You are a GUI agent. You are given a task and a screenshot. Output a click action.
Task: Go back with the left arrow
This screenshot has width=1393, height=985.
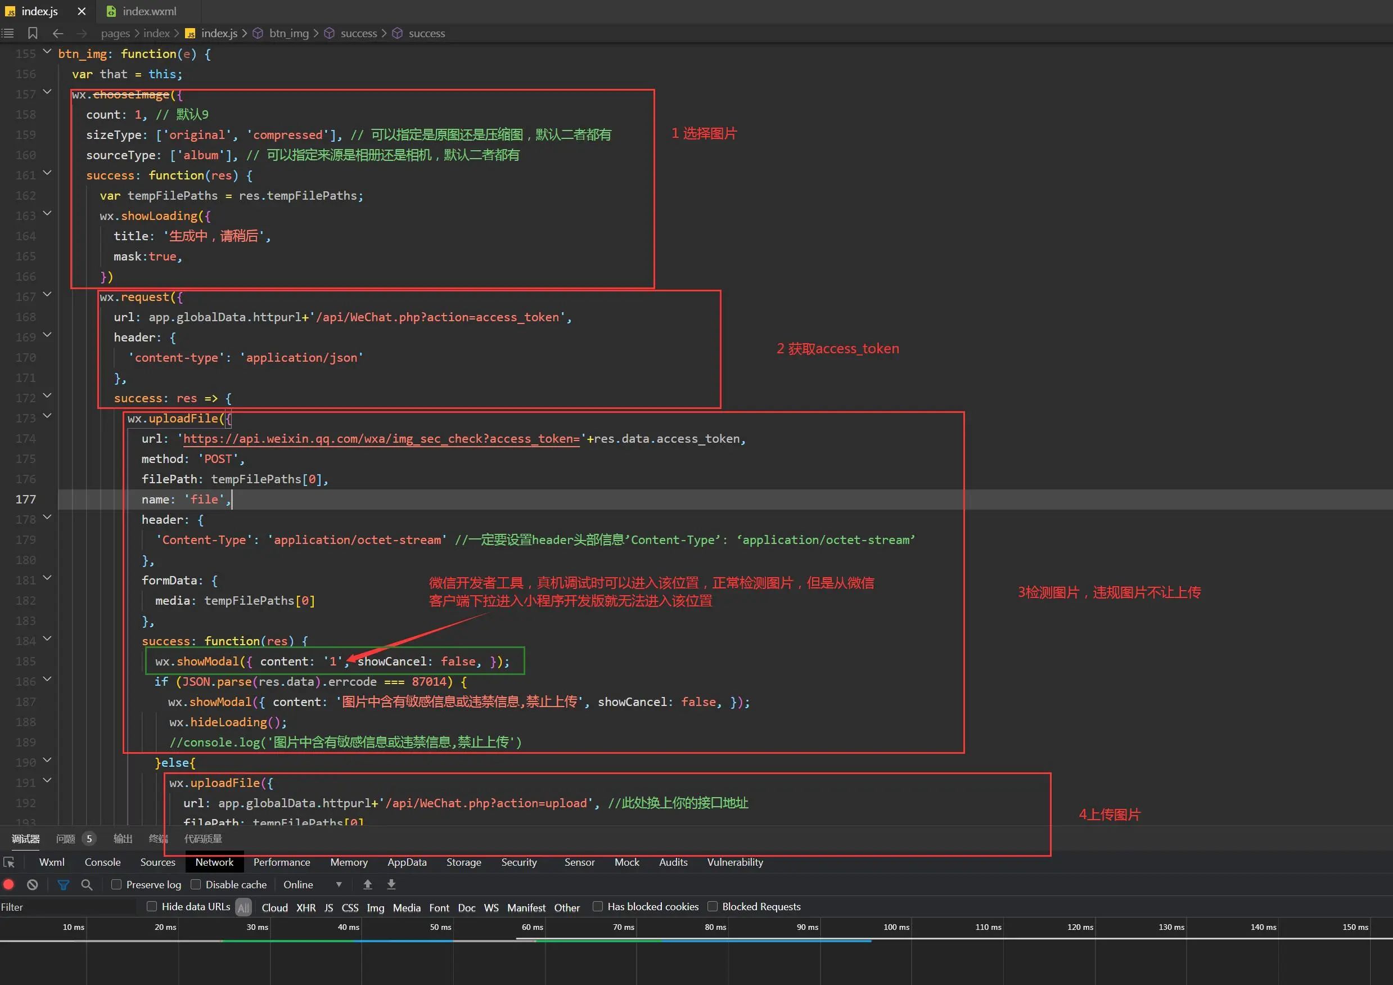tap(58, 33)
